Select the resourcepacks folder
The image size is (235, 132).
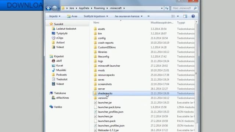[106, 75]
